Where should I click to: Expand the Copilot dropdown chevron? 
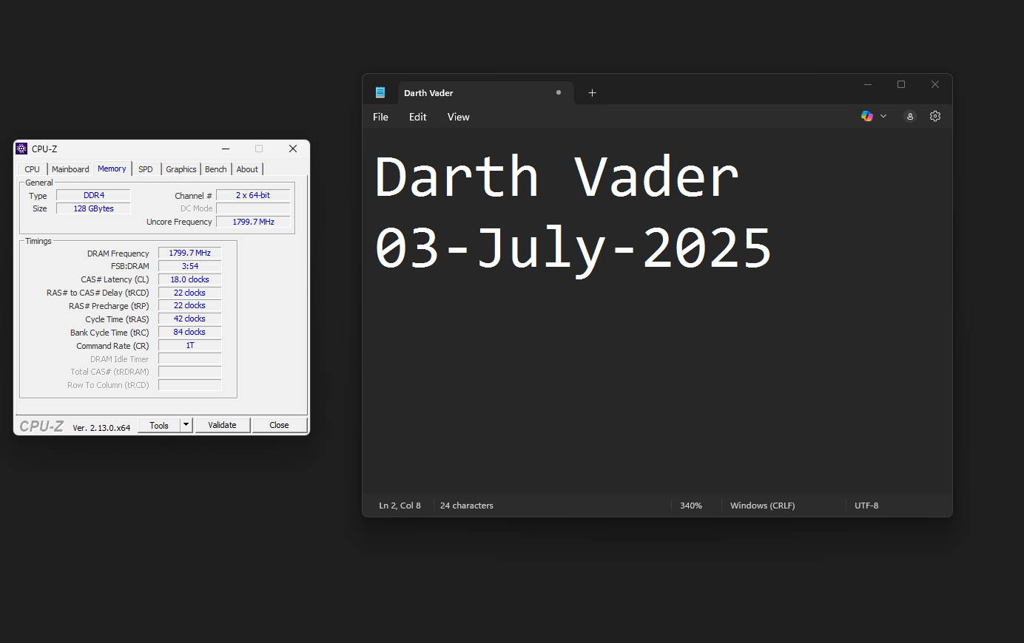(883, 116)
